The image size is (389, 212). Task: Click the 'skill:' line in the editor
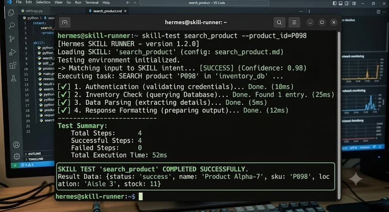39,43
